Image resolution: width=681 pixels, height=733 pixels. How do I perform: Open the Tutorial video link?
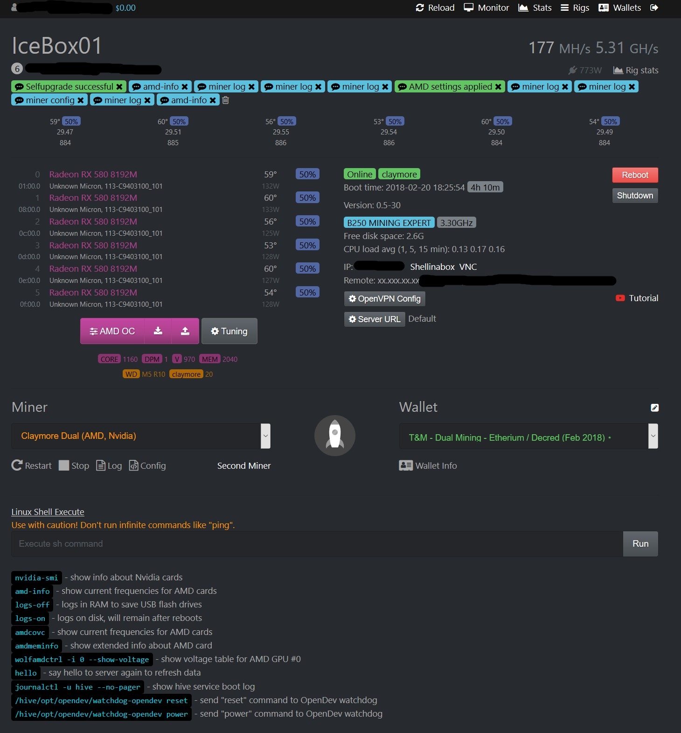pyautogui.click(x=637, y=298)
